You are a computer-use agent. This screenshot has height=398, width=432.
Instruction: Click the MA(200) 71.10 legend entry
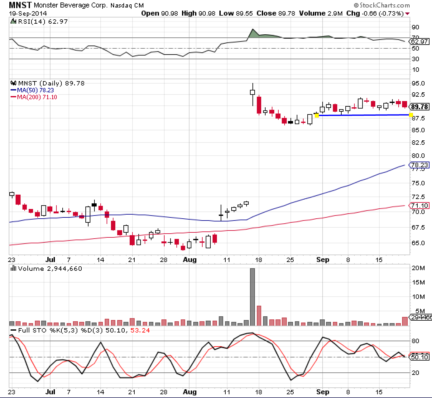[34, 97]
